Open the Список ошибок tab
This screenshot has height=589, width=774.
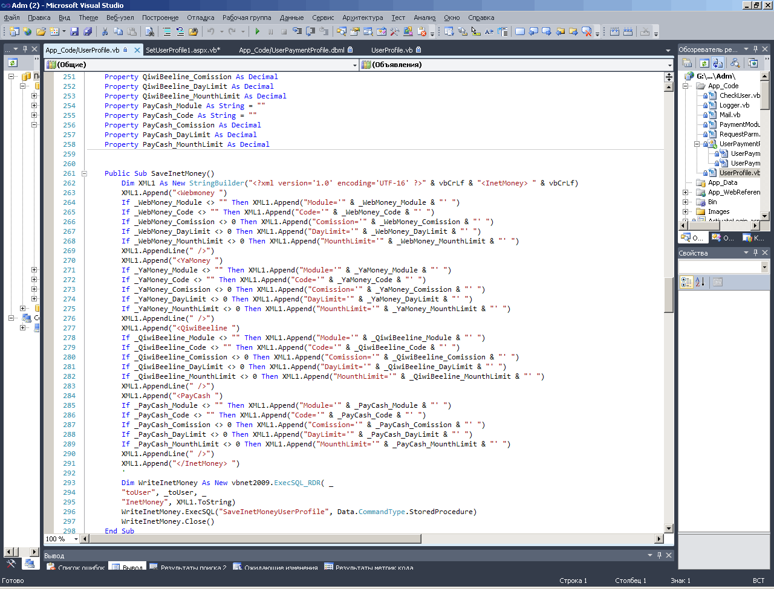point(76,567)
